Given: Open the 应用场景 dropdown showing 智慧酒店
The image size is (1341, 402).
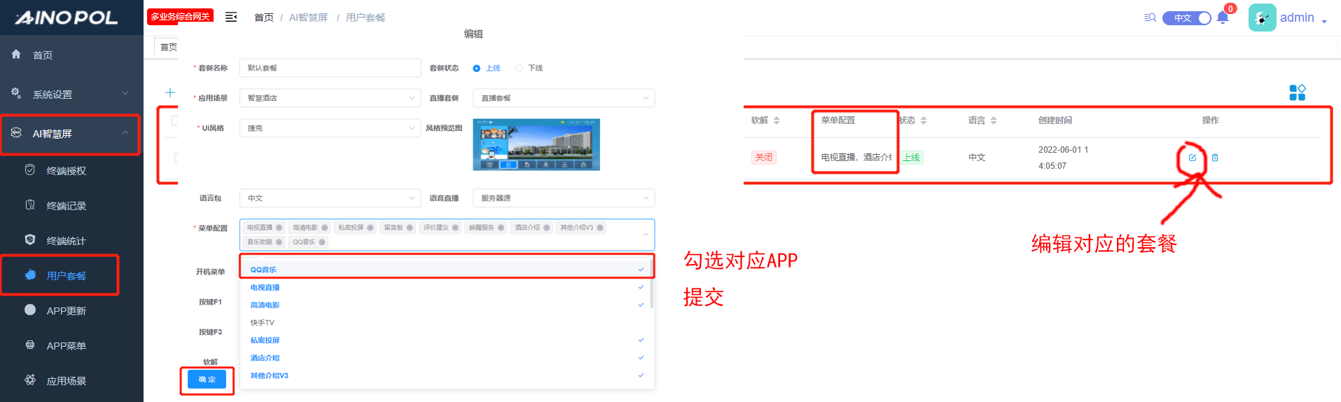Looking at the screenshot, I should point(330,98).
